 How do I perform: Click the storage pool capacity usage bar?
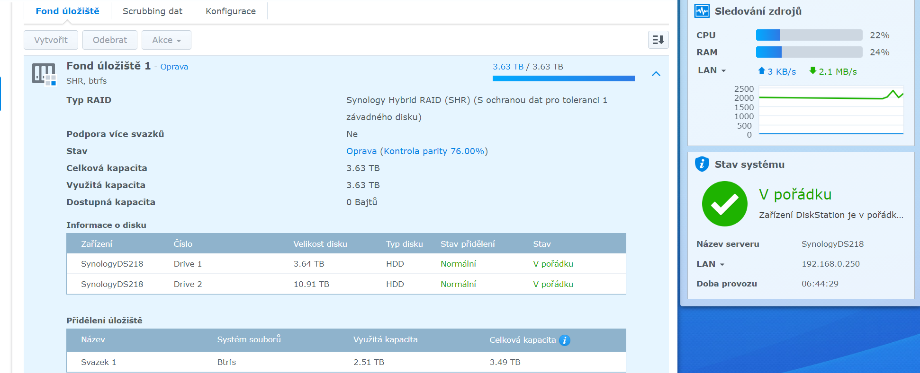(x=563, y=78)
